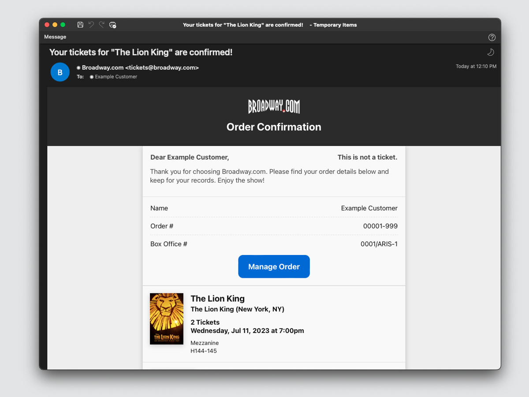Viewport: 529px width, 397px height.
Task: Switch to the Message tab
Action: pyautogui.click(x=55, y=37)
